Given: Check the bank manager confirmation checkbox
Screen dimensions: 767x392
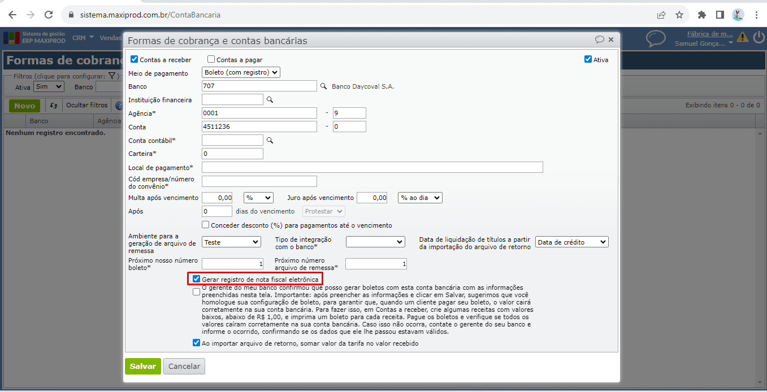Looking at the screenshot, I should [196, 292].
